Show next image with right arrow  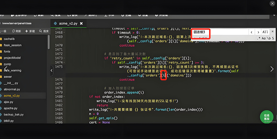click(x=272, y=69)
